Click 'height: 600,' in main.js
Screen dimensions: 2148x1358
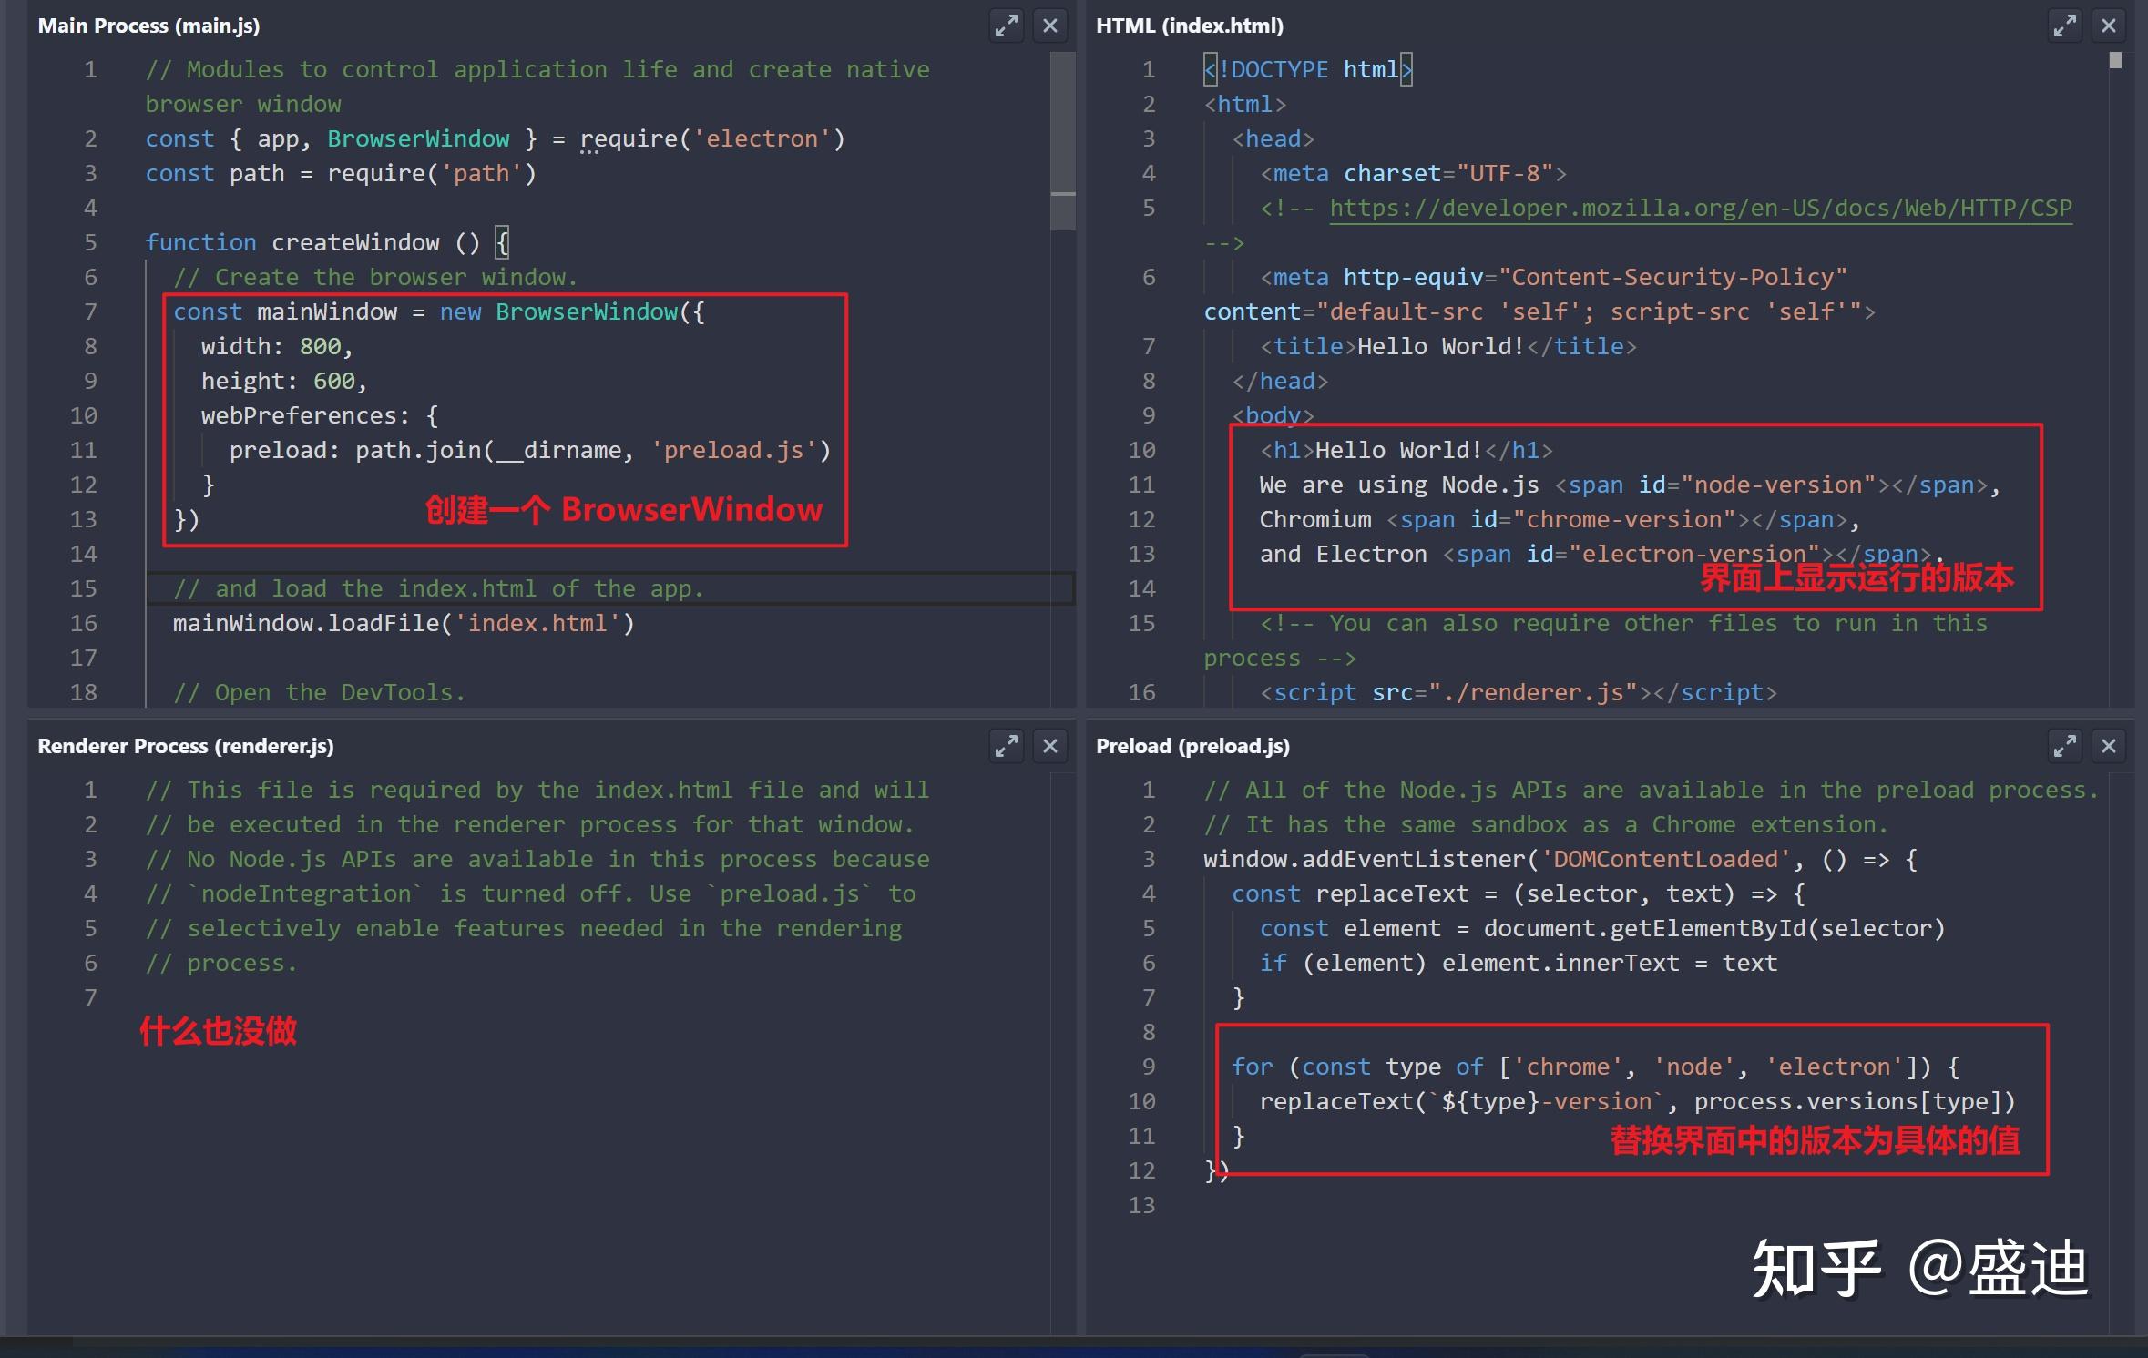[x=284, y=381]
